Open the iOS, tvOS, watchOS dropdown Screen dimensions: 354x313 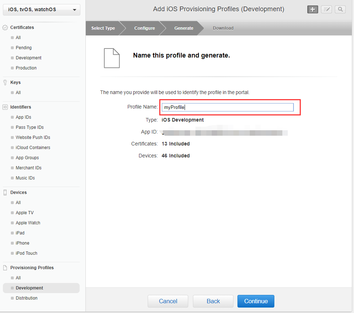click(42, 10)
